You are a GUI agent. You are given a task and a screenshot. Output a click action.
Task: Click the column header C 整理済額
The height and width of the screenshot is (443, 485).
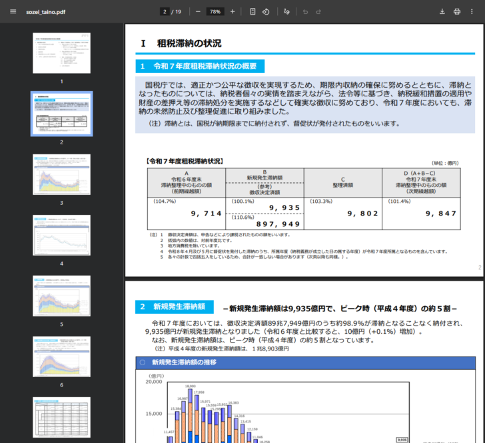342,182
